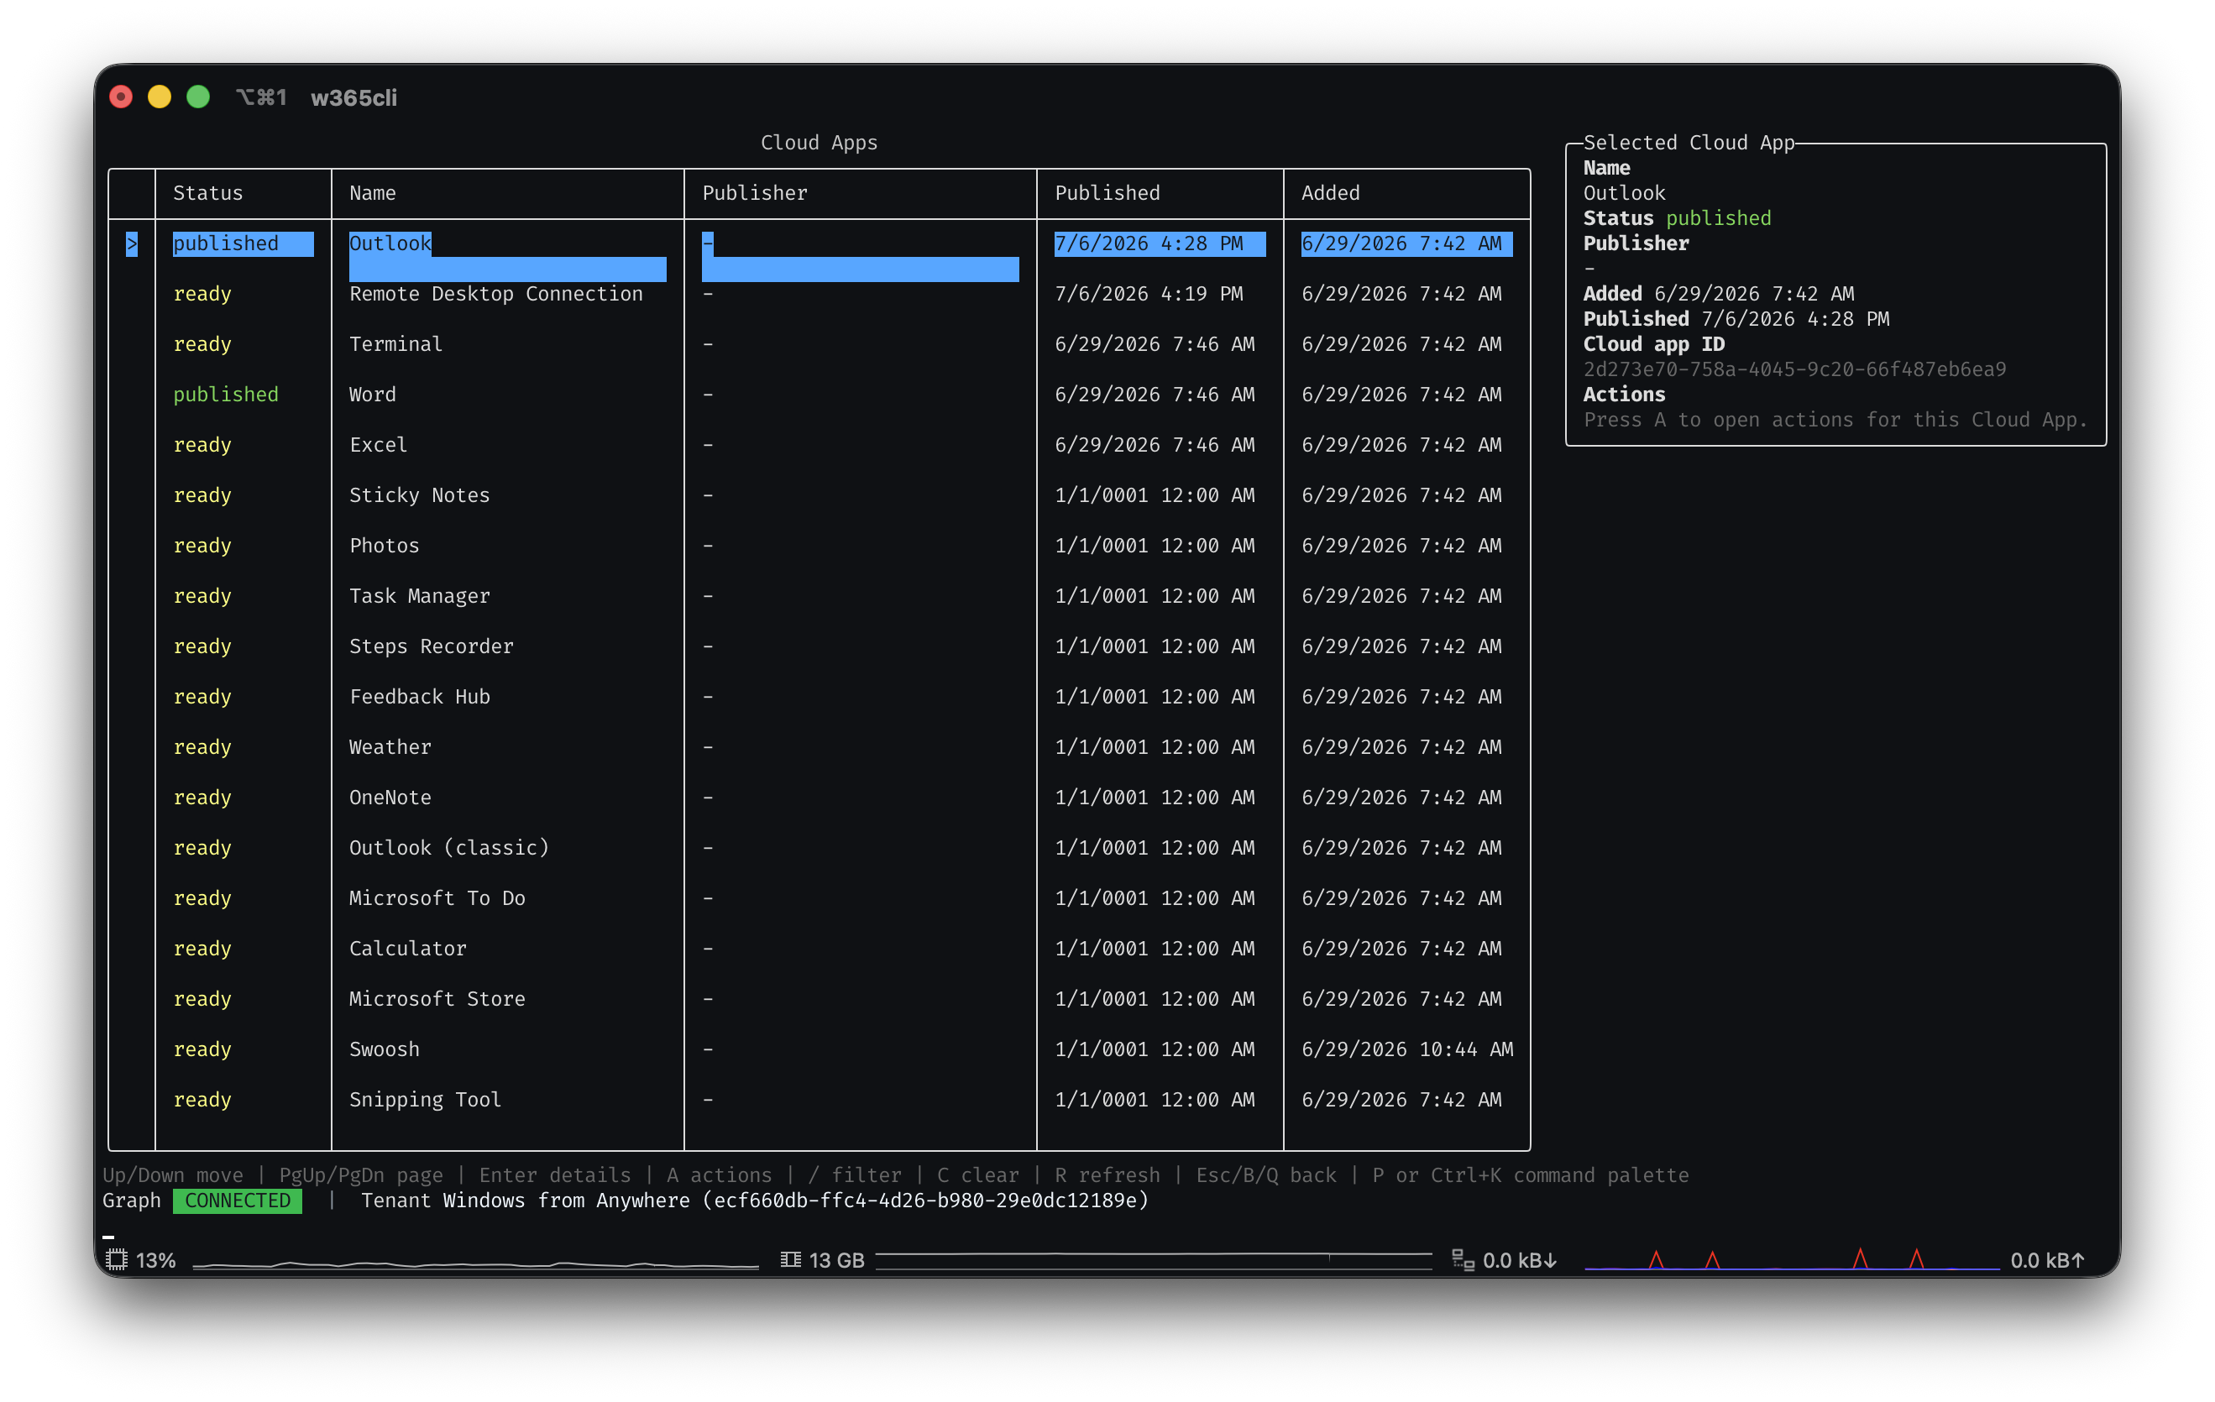Click the memory usage history graph
Screen dimensions: 2215x1402
pos(1154,1260)
